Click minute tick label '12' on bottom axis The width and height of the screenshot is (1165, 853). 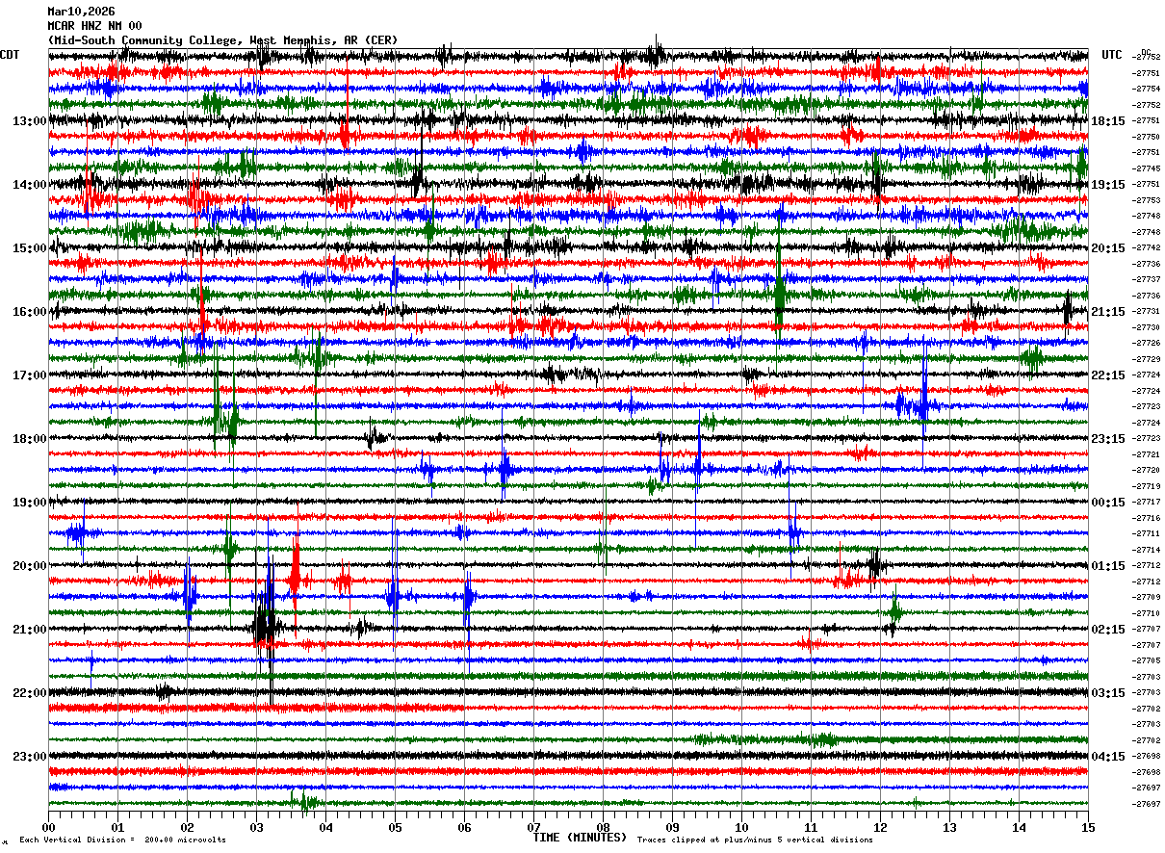coord(880,827)
